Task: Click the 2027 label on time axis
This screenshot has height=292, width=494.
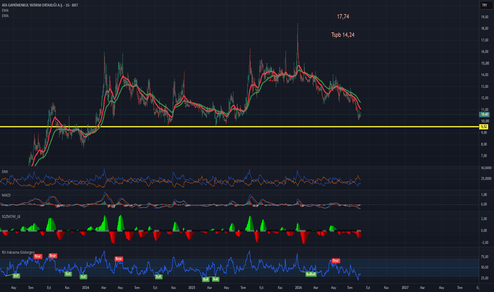Action: 405,288
